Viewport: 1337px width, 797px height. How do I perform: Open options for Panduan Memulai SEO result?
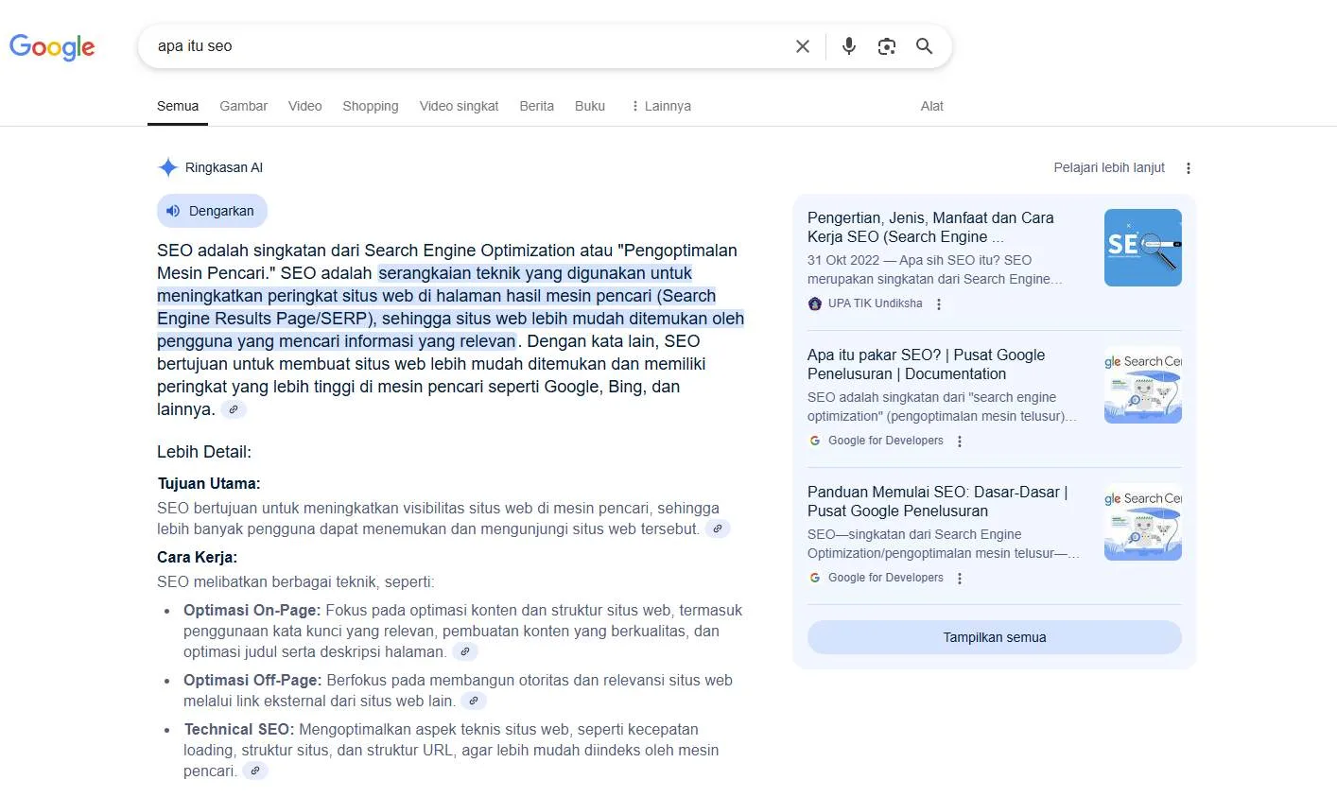(x=960, y=579)
